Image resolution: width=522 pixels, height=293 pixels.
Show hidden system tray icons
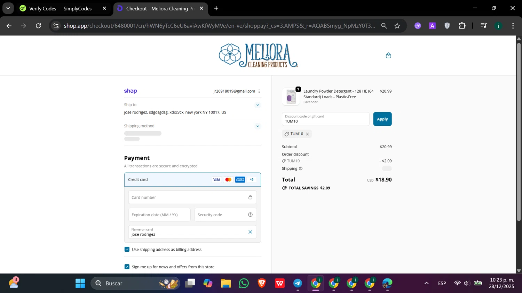coord(426,283)
